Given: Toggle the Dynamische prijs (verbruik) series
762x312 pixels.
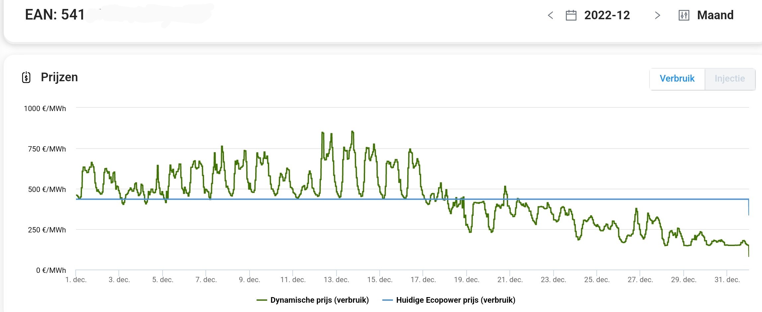Looking at the screenshot, I should tap(319, 300).
